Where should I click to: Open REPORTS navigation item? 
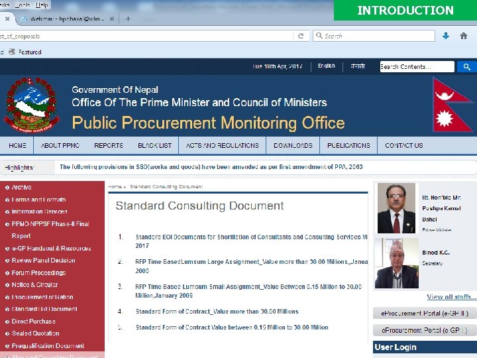pyautogui.click(x=109, y=145)
